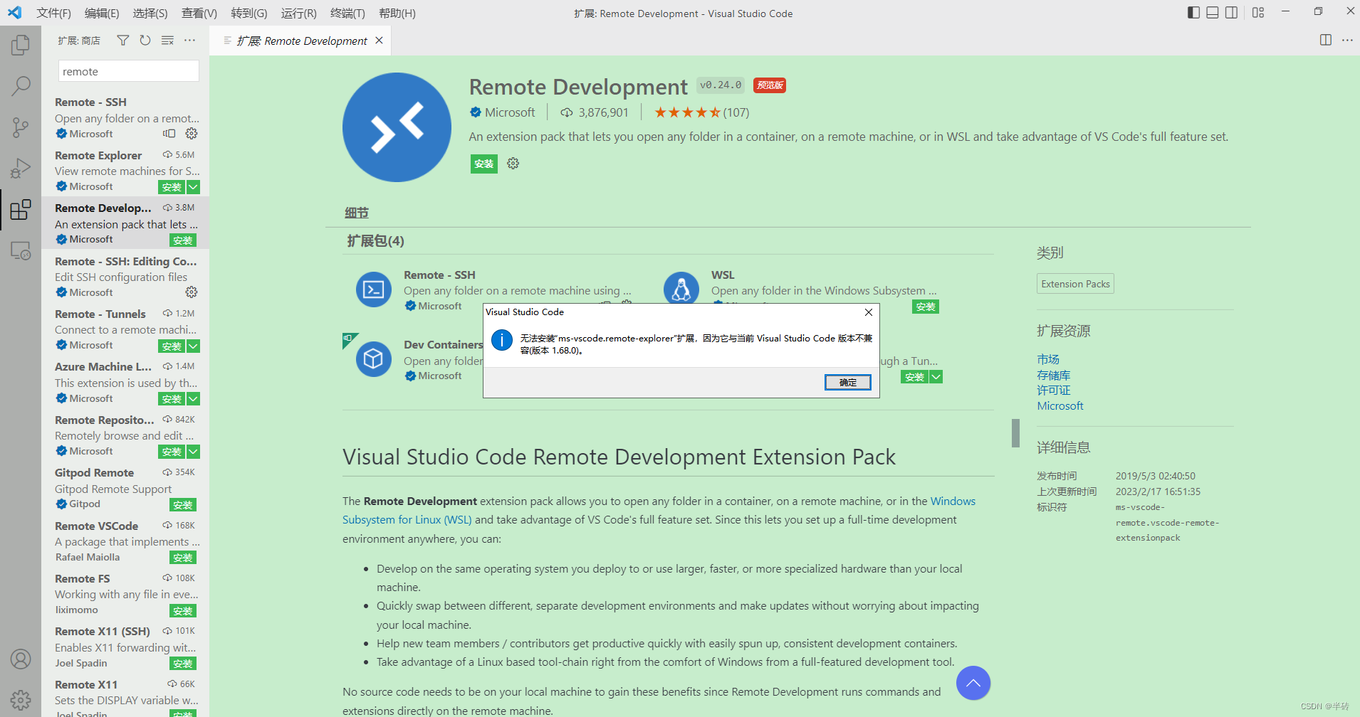Close the Remote Development editor tab

(380, 41)
